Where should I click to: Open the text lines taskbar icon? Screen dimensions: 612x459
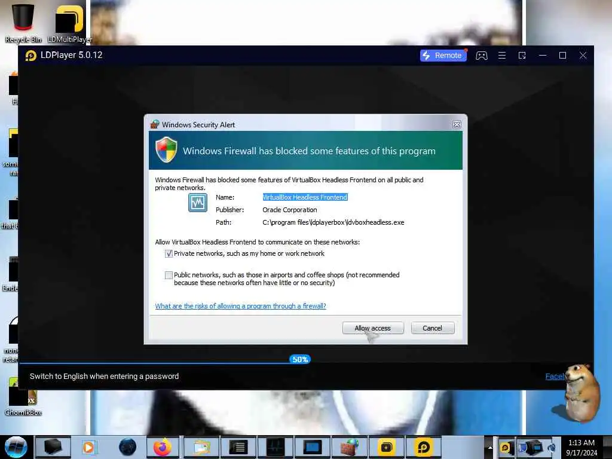tap(238, 447)
